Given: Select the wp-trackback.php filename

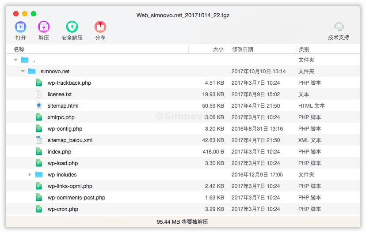Looking at the screenshot, I should (x=69, y=83).
